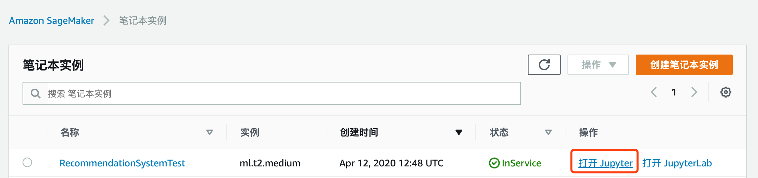This screenshot has width=758, height=178.
Task: Click the InService status check icon
Action: click(494, 163)
